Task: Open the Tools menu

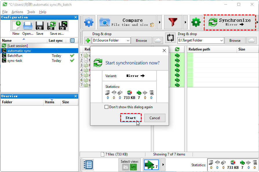Action: point(31,12)
